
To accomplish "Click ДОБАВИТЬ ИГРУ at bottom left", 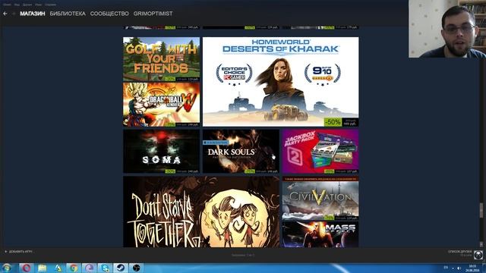I will (x=21, y=252).
